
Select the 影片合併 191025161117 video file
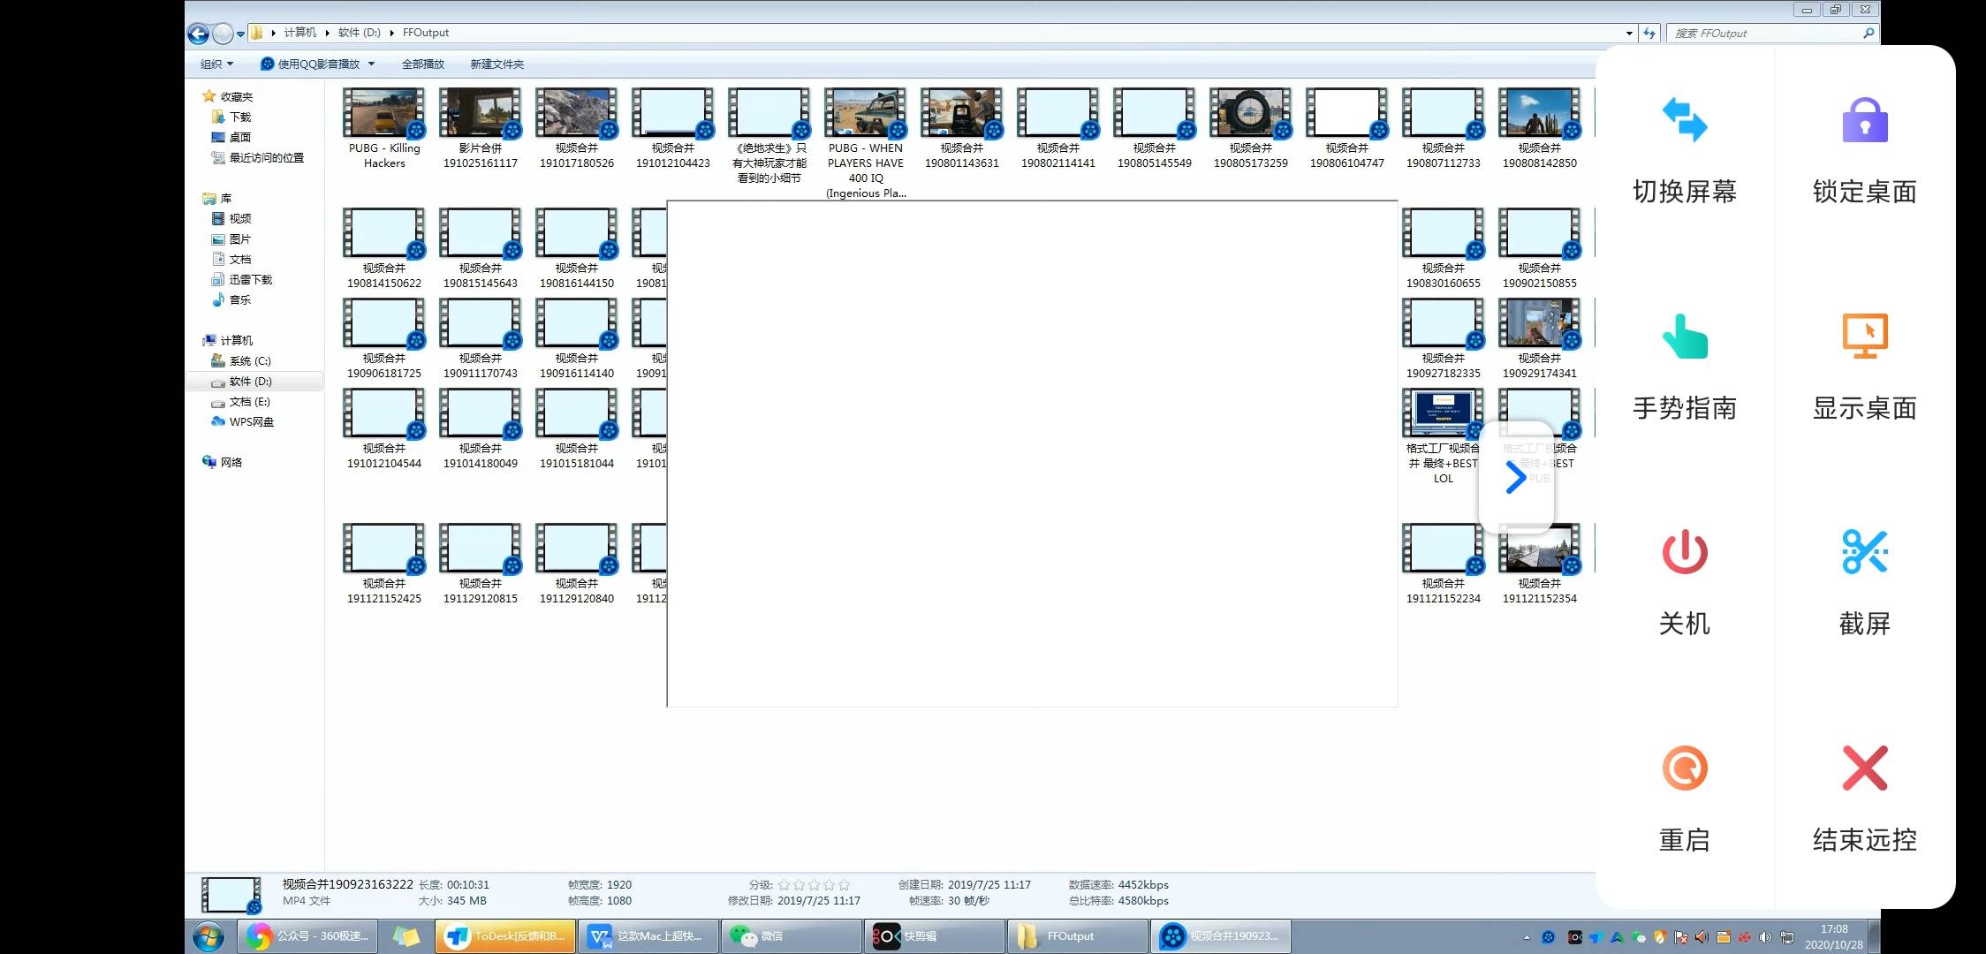pos(481,127)
